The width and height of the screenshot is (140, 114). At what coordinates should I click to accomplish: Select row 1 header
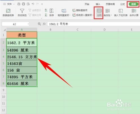pyautogui.click(x=3, y=35)
